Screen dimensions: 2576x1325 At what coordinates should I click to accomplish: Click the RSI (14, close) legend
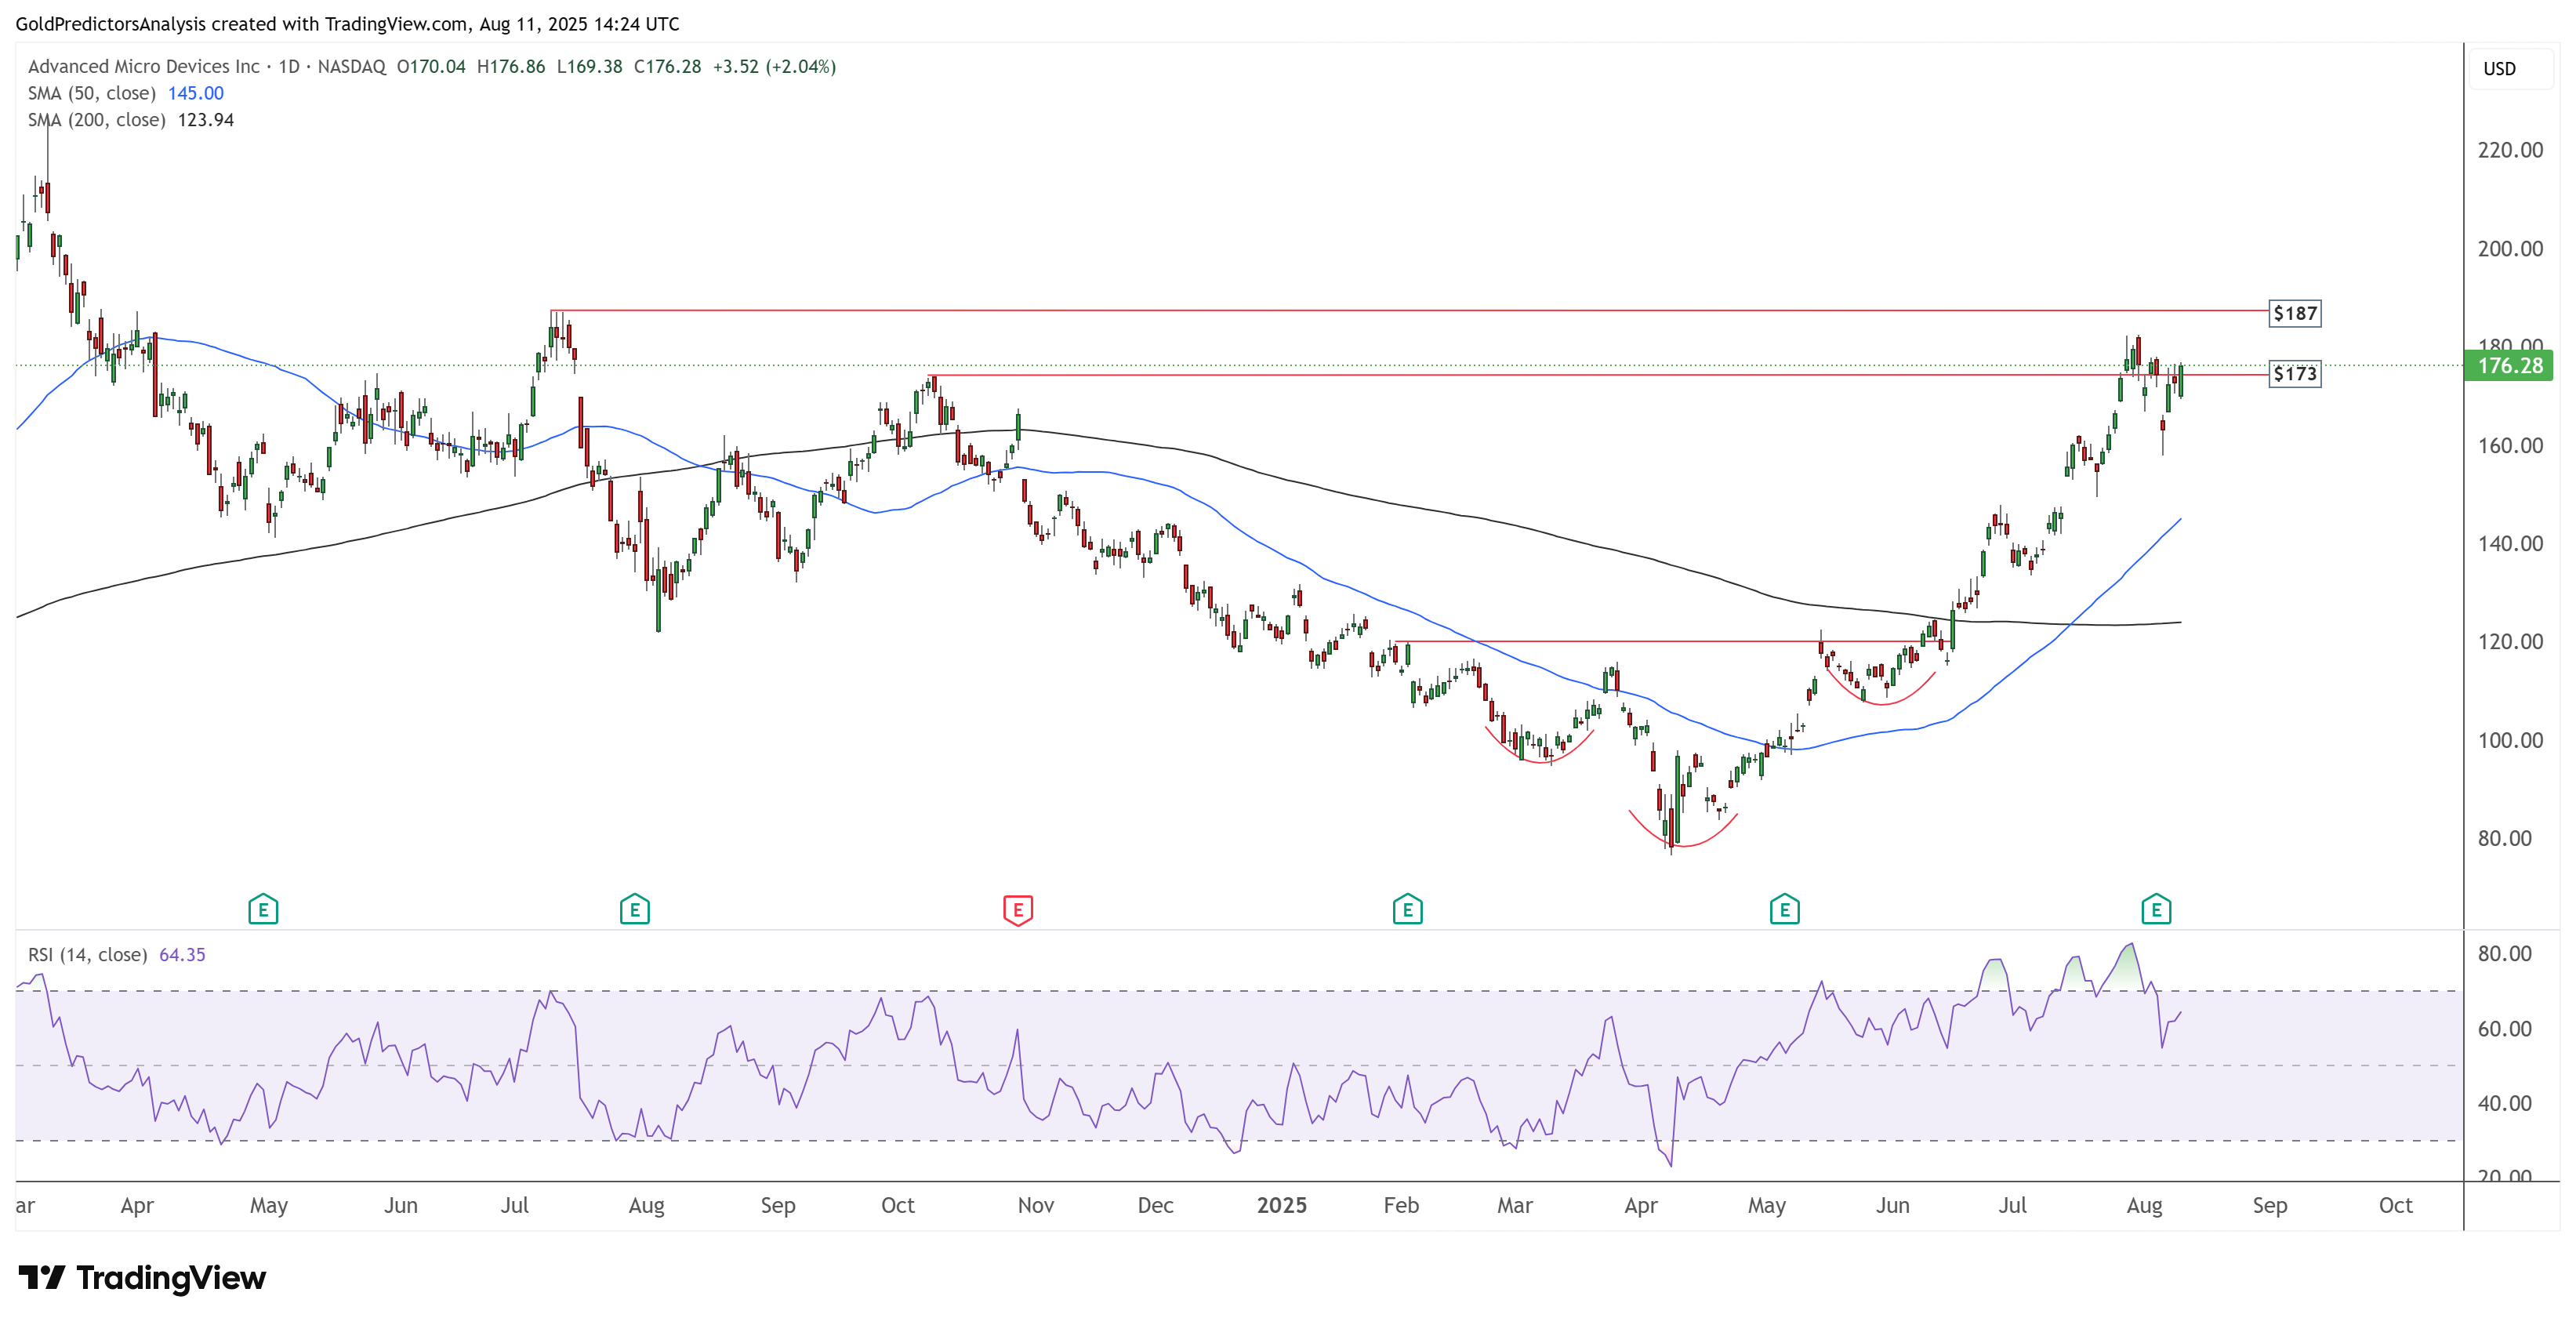(x=88, y=955)
